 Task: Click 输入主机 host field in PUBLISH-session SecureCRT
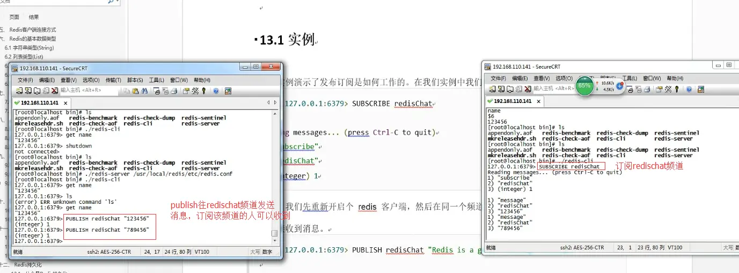tap(89, 91)
